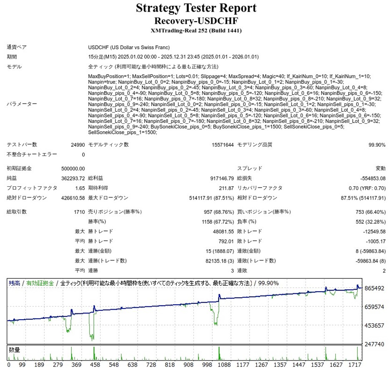Click the パラメーター row label
This screenshot has width=392, height=368.
point(22,104)
